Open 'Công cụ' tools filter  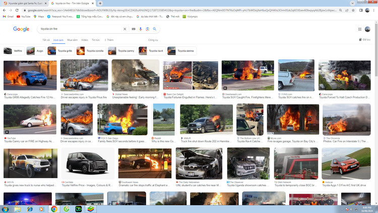(153, 40)
